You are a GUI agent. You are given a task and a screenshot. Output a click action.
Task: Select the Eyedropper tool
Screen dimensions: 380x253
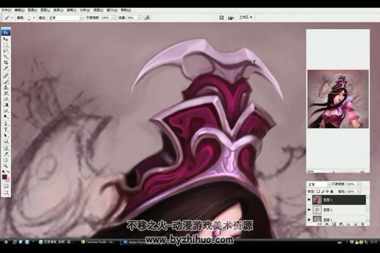click(5, 154)
